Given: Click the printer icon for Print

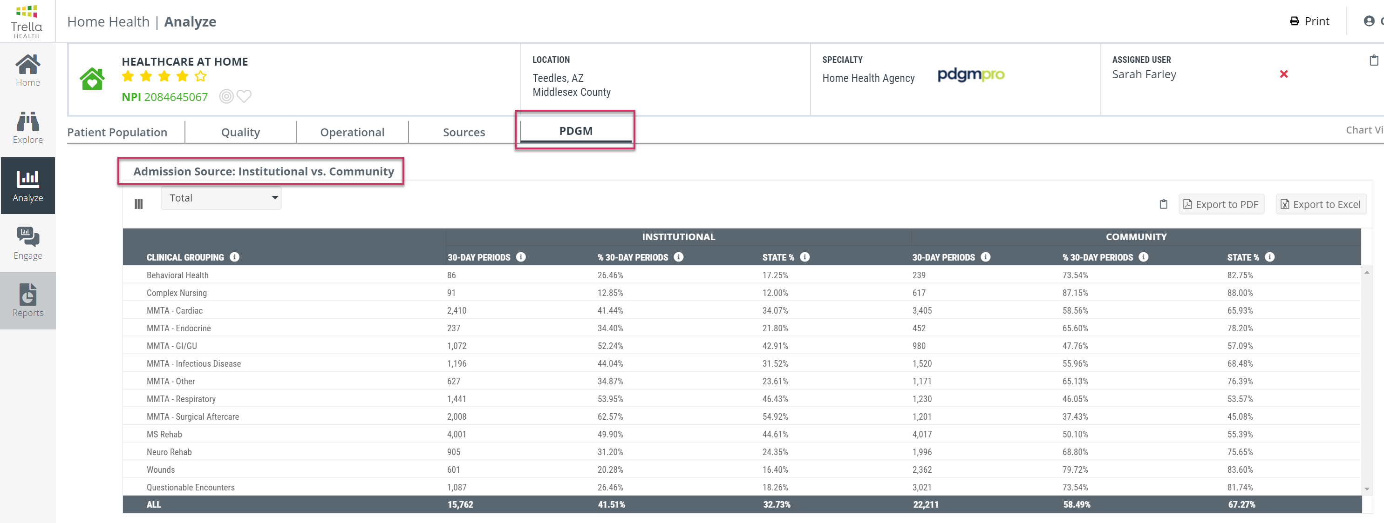Looking at the screenshot, I should 1294,21.
